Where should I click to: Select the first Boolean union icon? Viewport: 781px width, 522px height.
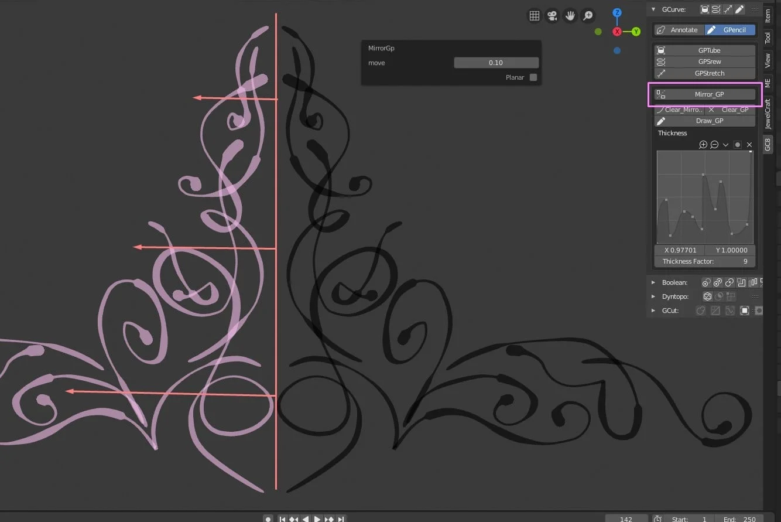click(x=706, y=282)
